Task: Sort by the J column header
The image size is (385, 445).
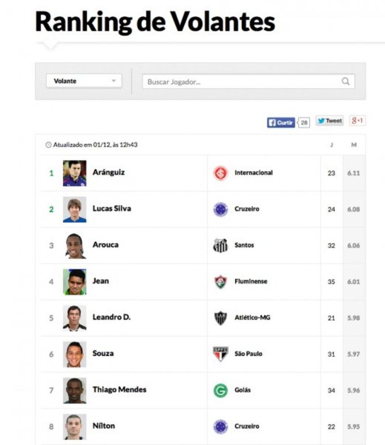Action: (x=332, y=145)
